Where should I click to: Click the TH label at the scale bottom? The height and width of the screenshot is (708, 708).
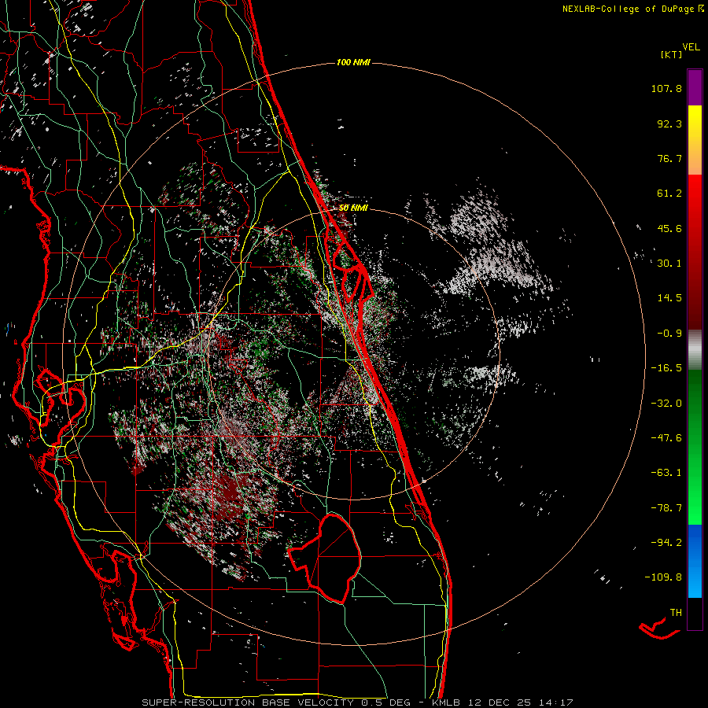coord(676,613)
